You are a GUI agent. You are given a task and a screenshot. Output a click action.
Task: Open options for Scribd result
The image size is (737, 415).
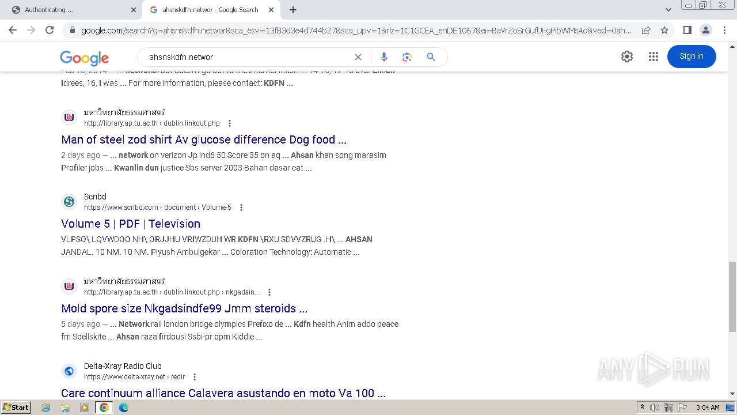(x=241, y=207)
